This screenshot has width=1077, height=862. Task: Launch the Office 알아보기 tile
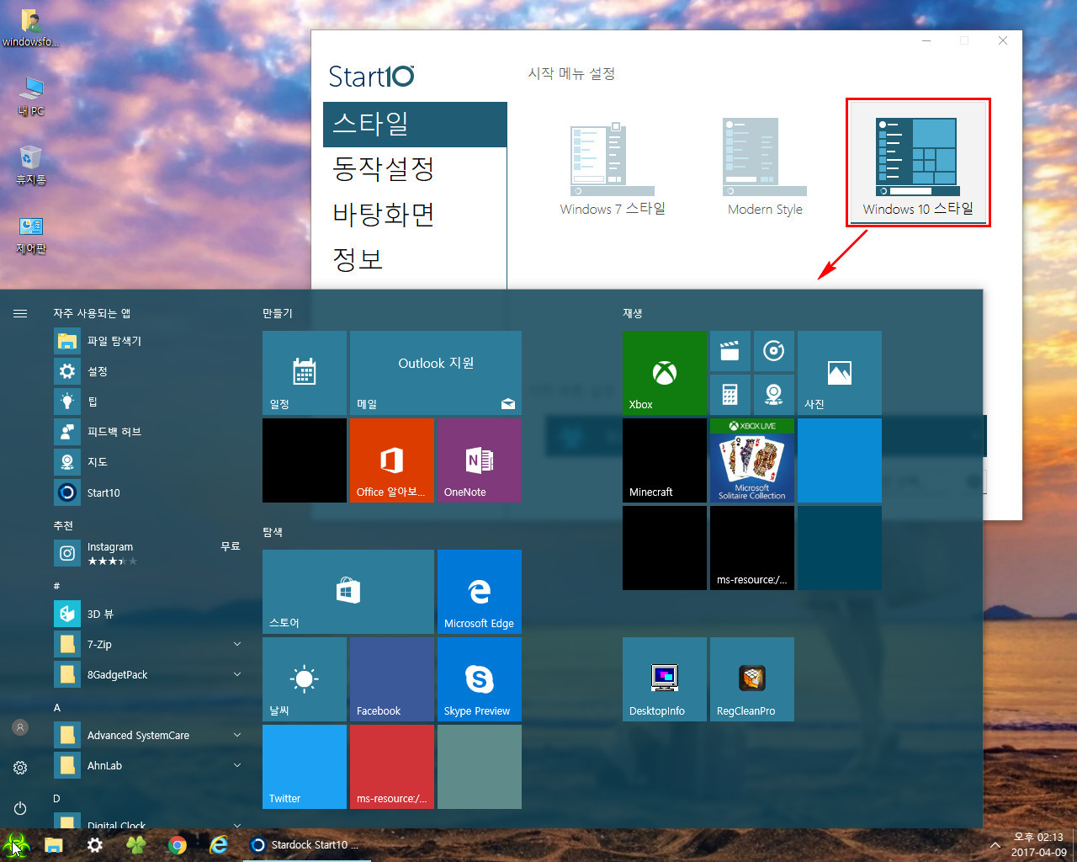point(391,460)
